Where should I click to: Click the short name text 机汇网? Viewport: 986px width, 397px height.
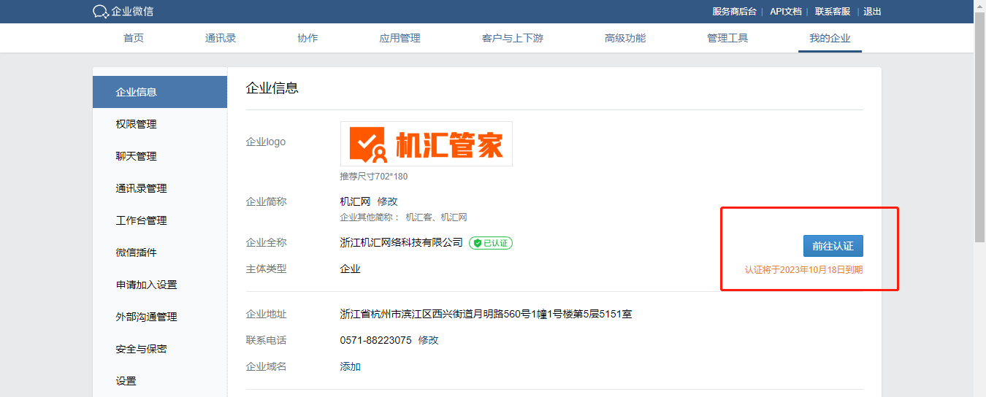click(356, 201)
